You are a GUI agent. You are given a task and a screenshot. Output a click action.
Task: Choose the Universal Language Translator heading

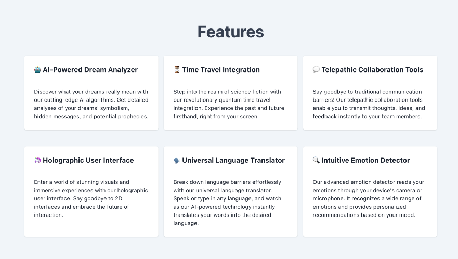[x=233, y=161]
